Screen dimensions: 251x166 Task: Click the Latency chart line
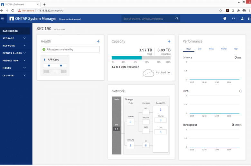[x=215, y=79]
